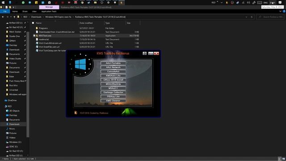This screenshot has height=161, width=286.
Task: Switch to the Share ribbon tab
Action: pyautogui.click(x=25, y=11)
